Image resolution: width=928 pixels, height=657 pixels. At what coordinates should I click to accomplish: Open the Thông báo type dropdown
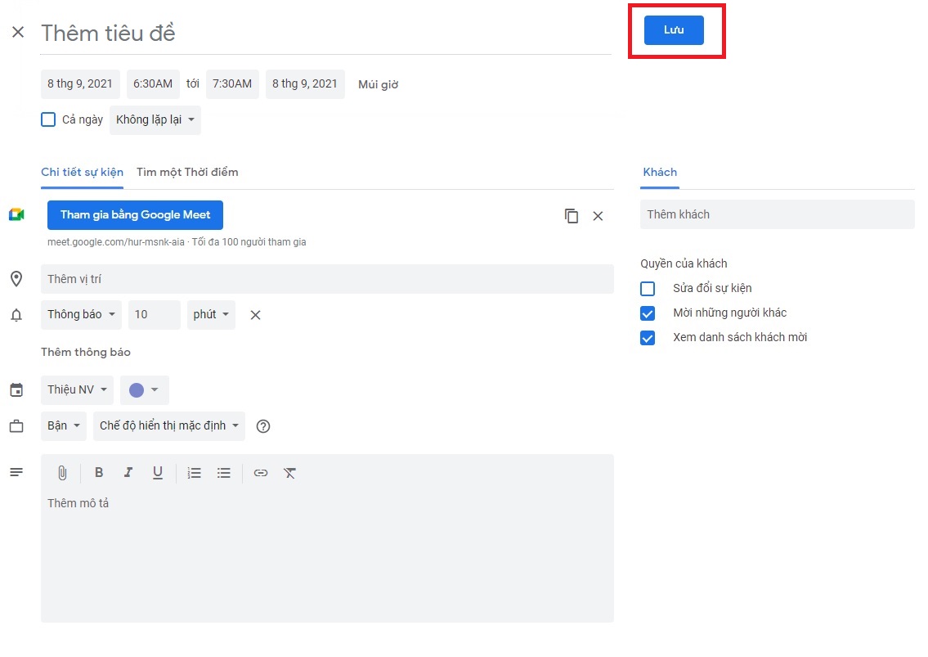tap(81, 314)
